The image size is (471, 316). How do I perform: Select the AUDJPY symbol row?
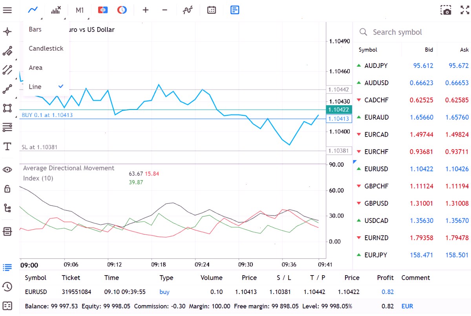tap(412, 66)
